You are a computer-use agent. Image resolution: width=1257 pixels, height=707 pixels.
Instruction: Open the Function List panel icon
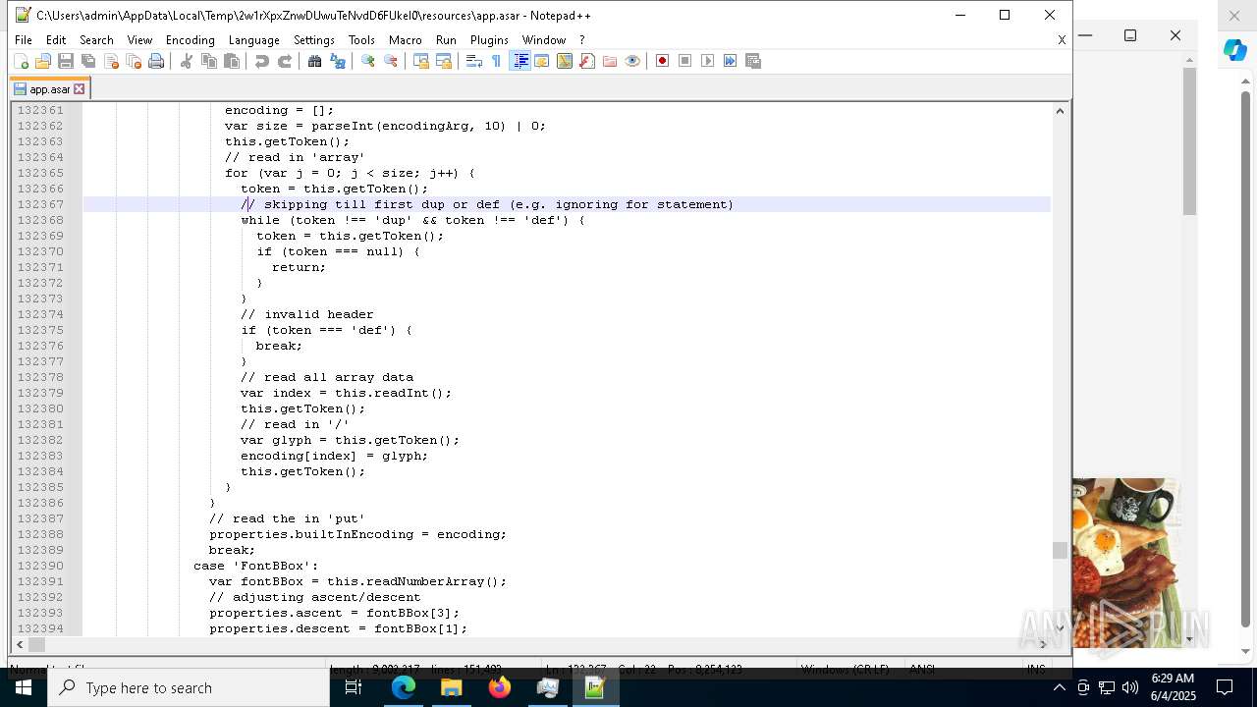[587, 61]
